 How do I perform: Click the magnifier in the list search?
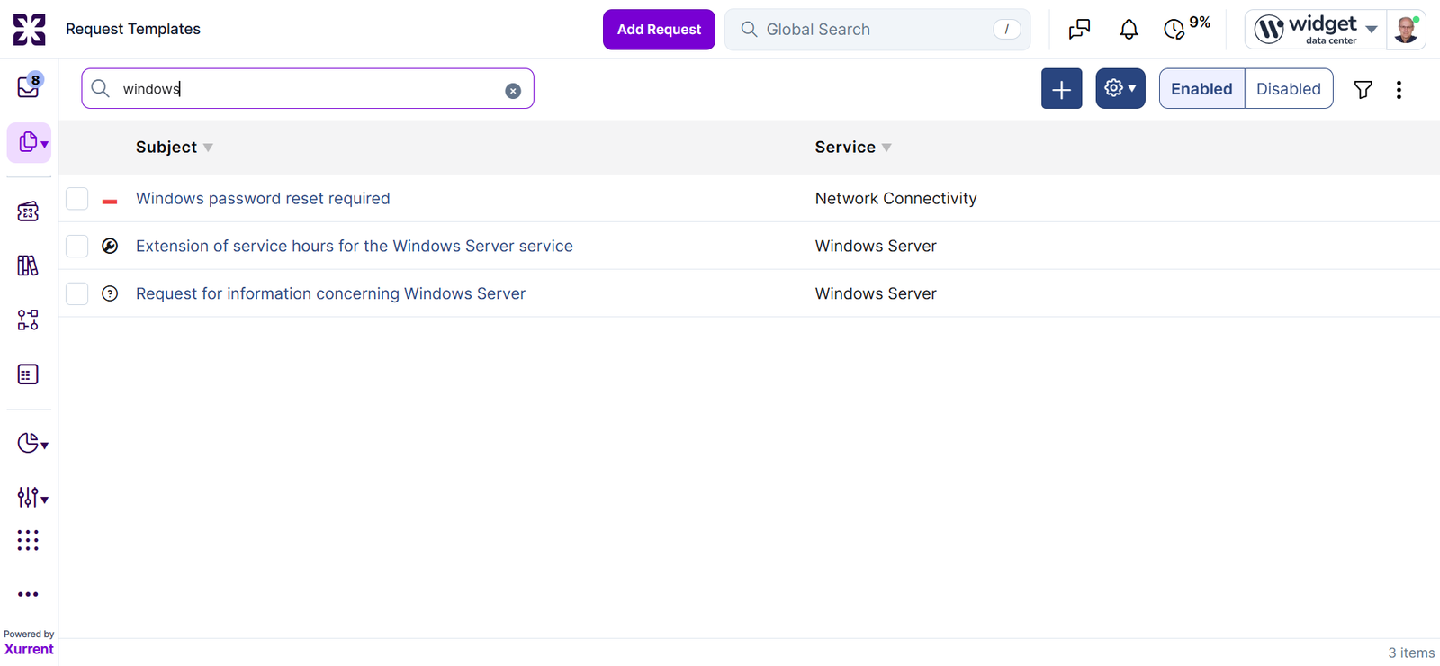click(x=101, y=88)
